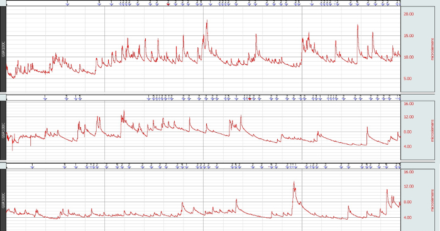Click the first blue event marker in the top event bar
The height and width of the screenshot is (231, 440).
point(67,4)
